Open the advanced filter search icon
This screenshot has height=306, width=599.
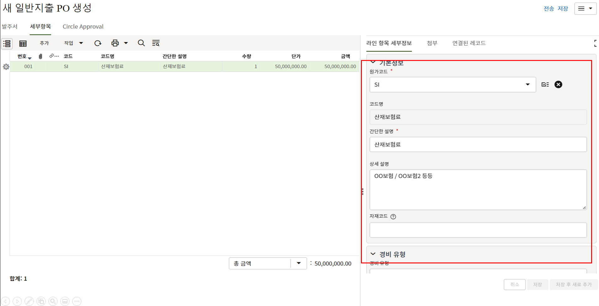click(x=156, y=43)
